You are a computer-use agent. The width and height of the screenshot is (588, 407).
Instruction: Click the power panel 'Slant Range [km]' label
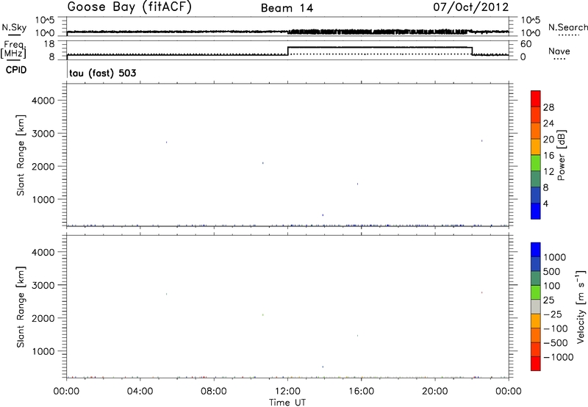[x=21, y=155]
